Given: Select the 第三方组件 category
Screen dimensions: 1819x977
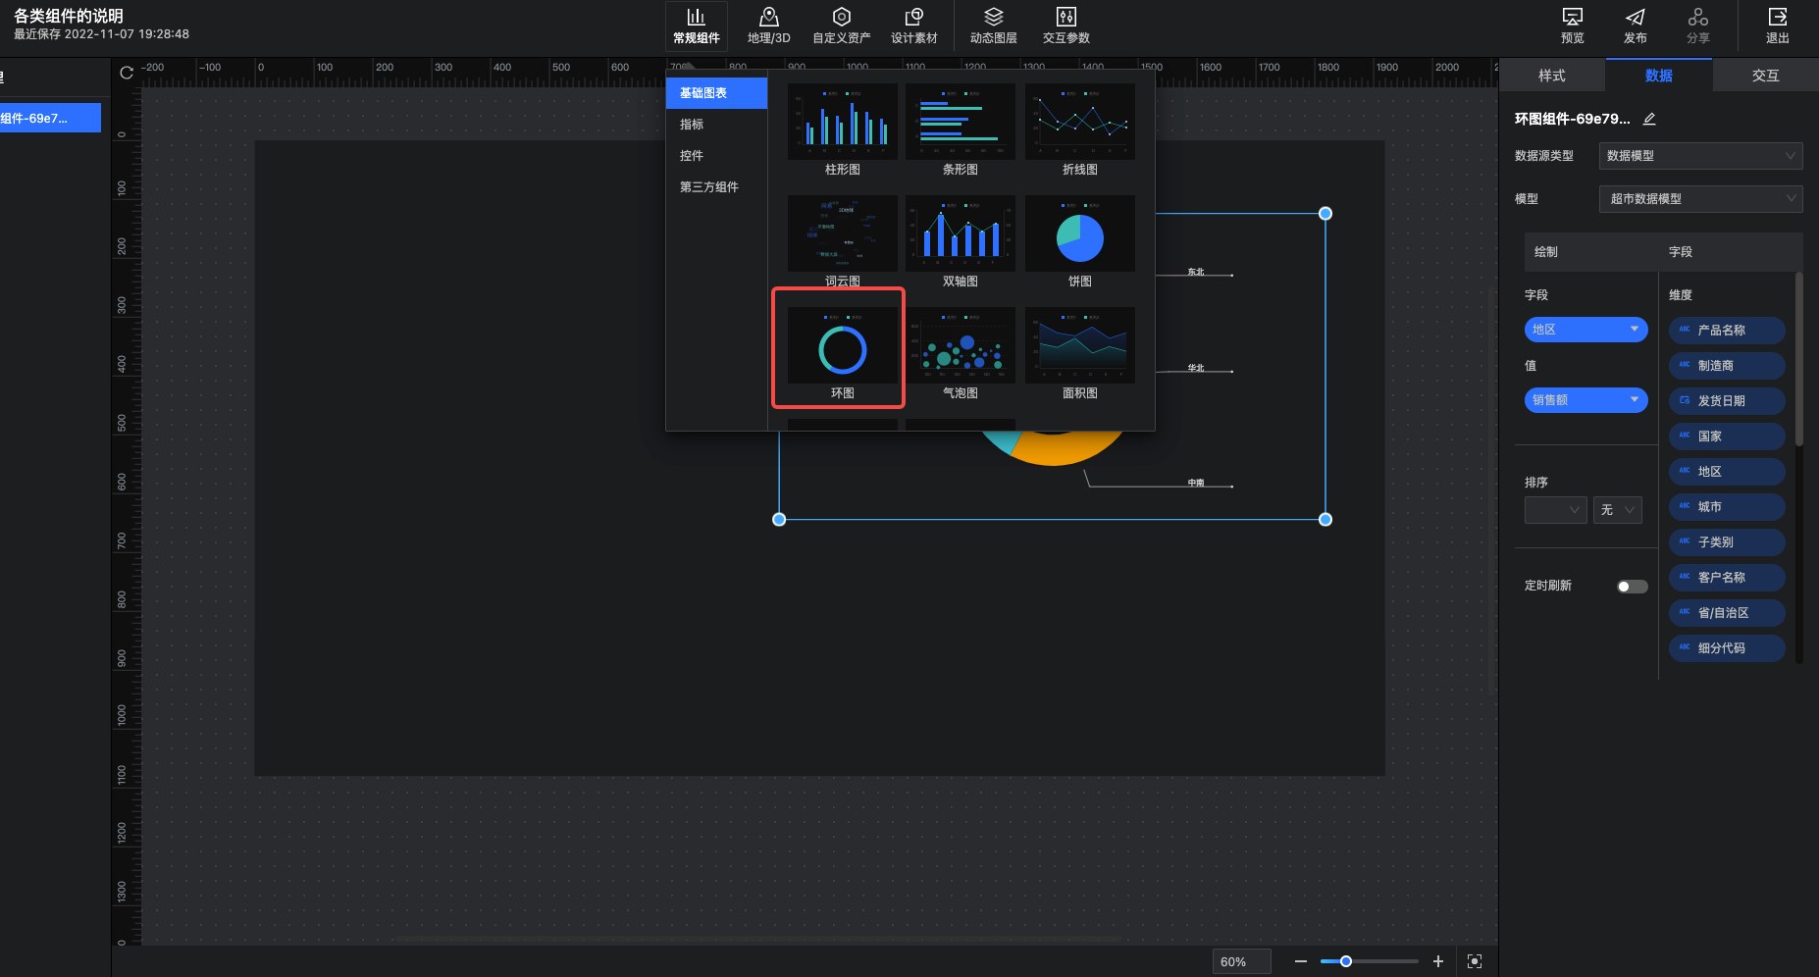Looking at the screenshot, I should coord(716,187).
